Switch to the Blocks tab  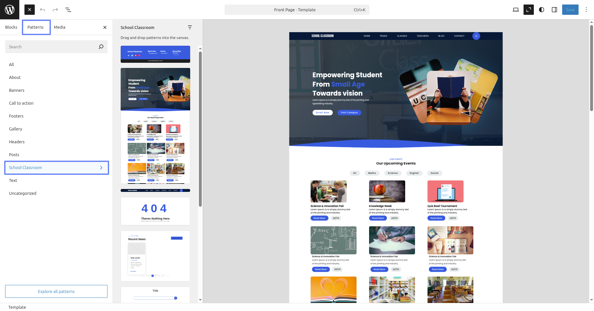pyautogui.click(x=11, y=27)
